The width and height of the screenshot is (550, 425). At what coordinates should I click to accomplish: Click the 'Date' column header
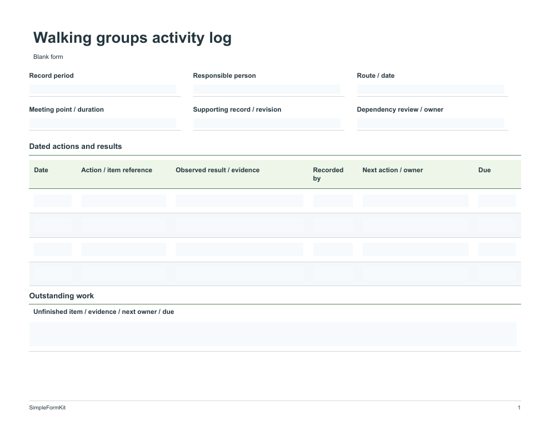41,170
